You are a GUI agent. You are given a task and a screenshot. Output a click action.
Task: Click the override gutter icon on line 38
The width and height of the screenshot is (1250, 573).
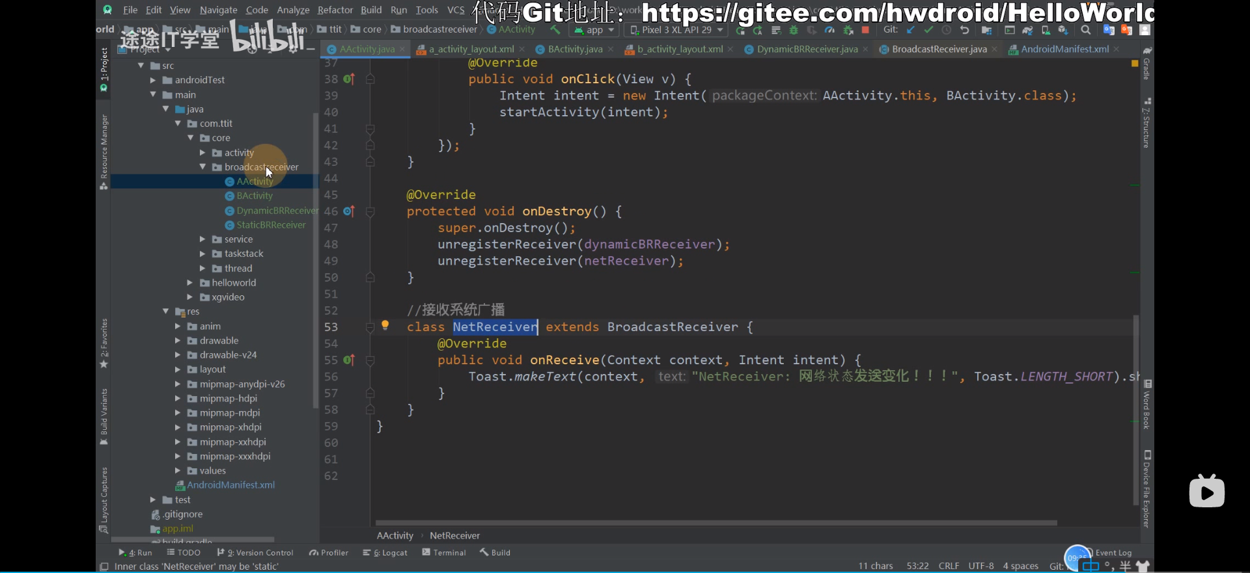coord(348,79)
